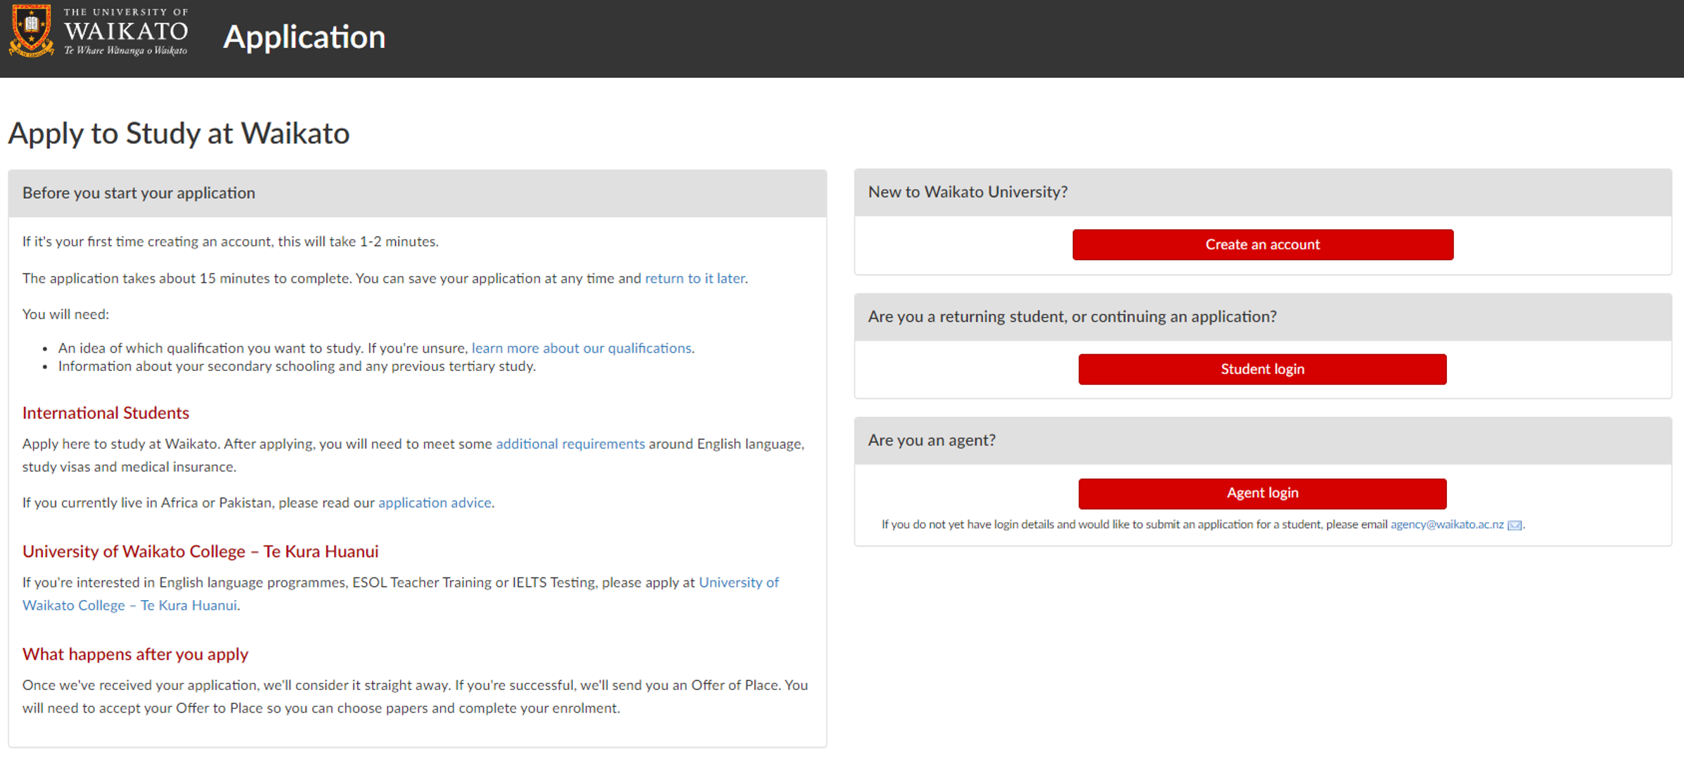Click the first-time account '1-2 minutes' sentence
The height and width of the screenshot is (761, 1684).
[x=231, y=242]
